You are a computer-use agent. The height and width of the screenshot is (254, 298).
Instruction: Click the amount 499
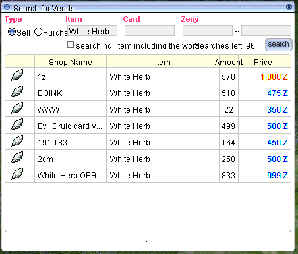[x=229, y=126]
